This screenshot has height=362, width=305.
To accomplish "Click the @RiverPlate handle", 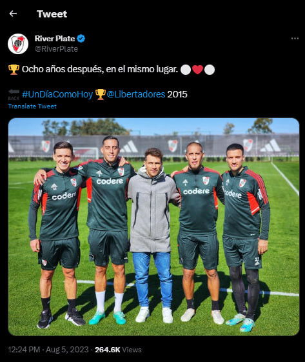I will tap(56, 49).
